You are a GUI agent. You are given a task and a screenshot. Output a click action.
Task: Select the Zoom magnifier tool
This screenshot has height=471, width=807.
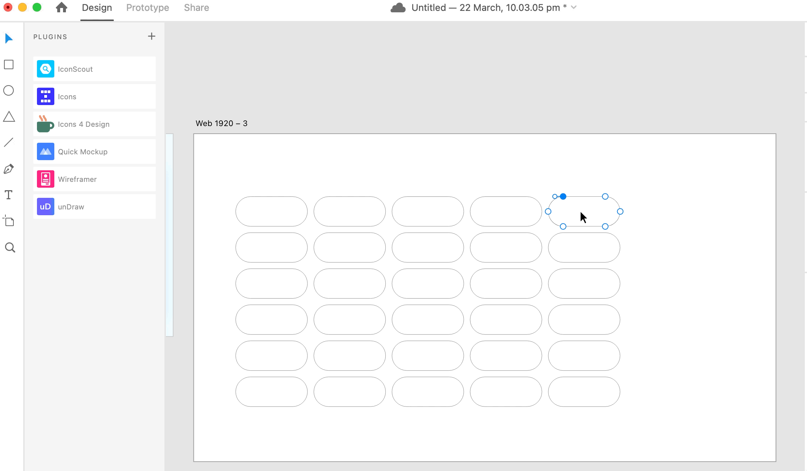click(x=10, y=247)
